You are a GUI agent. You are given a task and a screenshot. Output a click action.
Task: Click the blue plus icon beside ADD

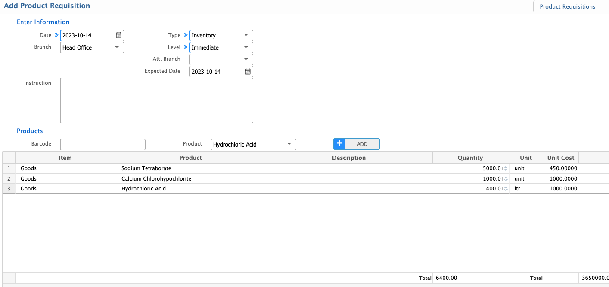coord(339,143)
